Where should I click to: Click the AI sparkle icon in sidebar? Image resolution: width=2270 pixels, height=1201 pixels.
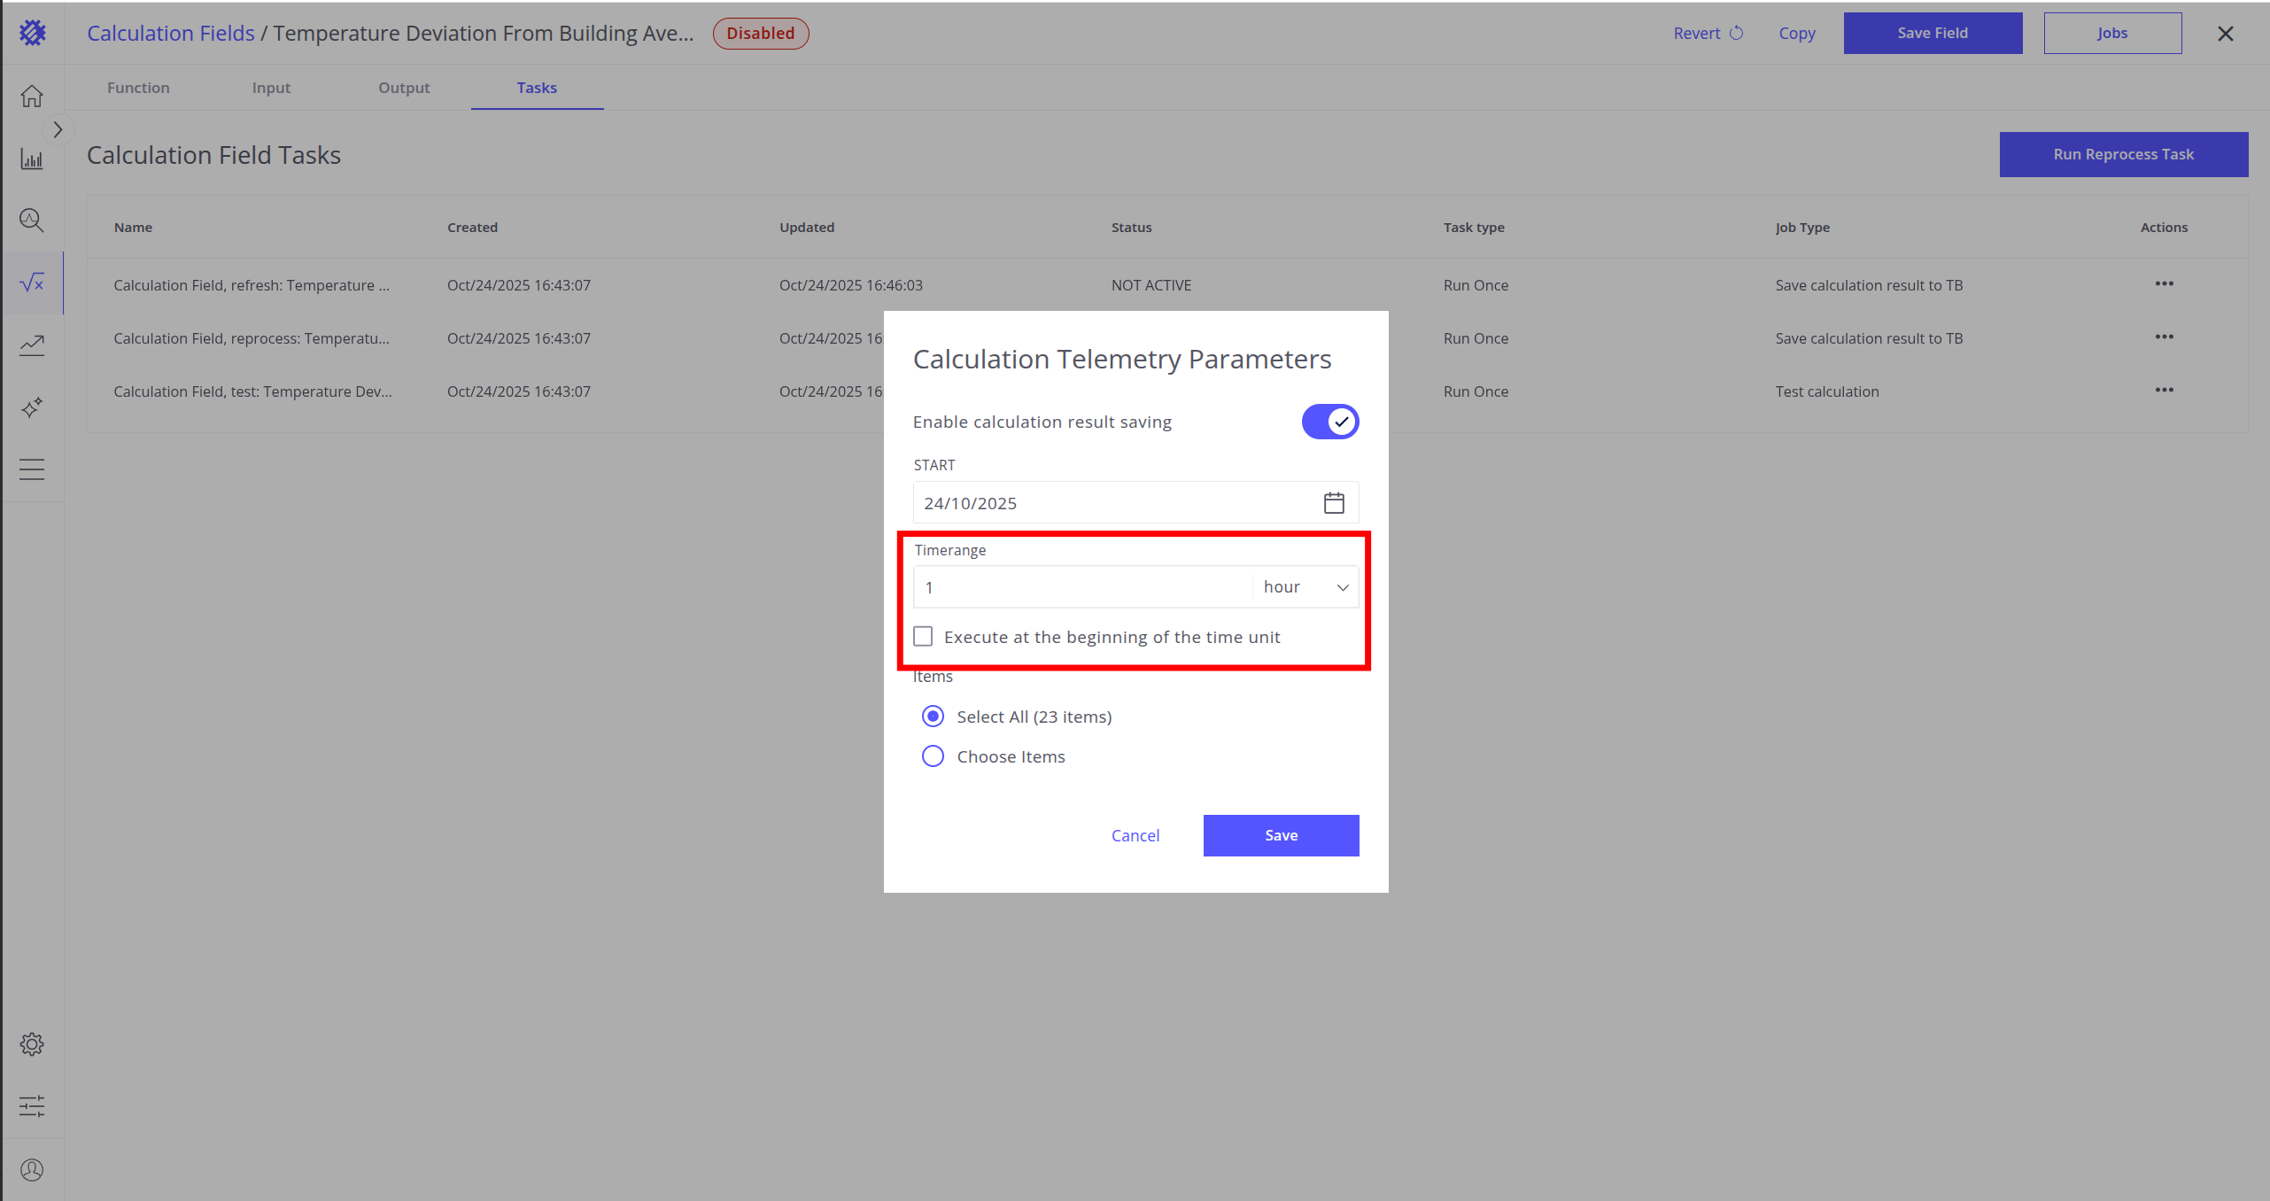point(32,407)
